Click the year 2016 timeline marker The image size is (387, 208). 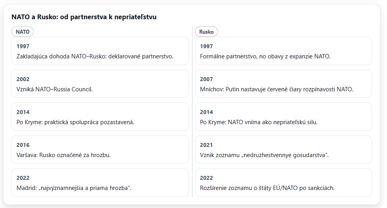pyautogui.click(x=23, y=145)
